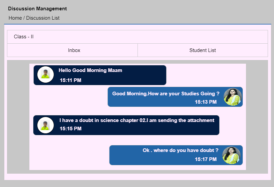Open the Inbox tab
Screen dimensions: 274x187
click(72, 50)
